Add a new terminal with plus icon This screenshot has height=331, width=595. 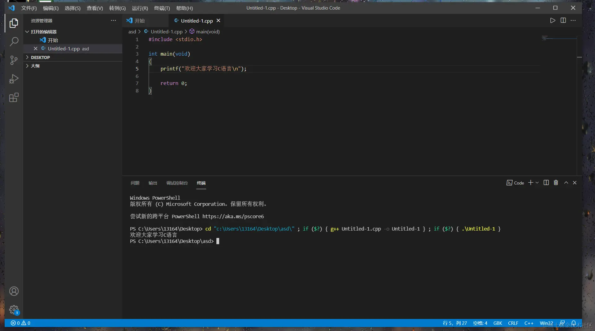click(x=531, y=183)
